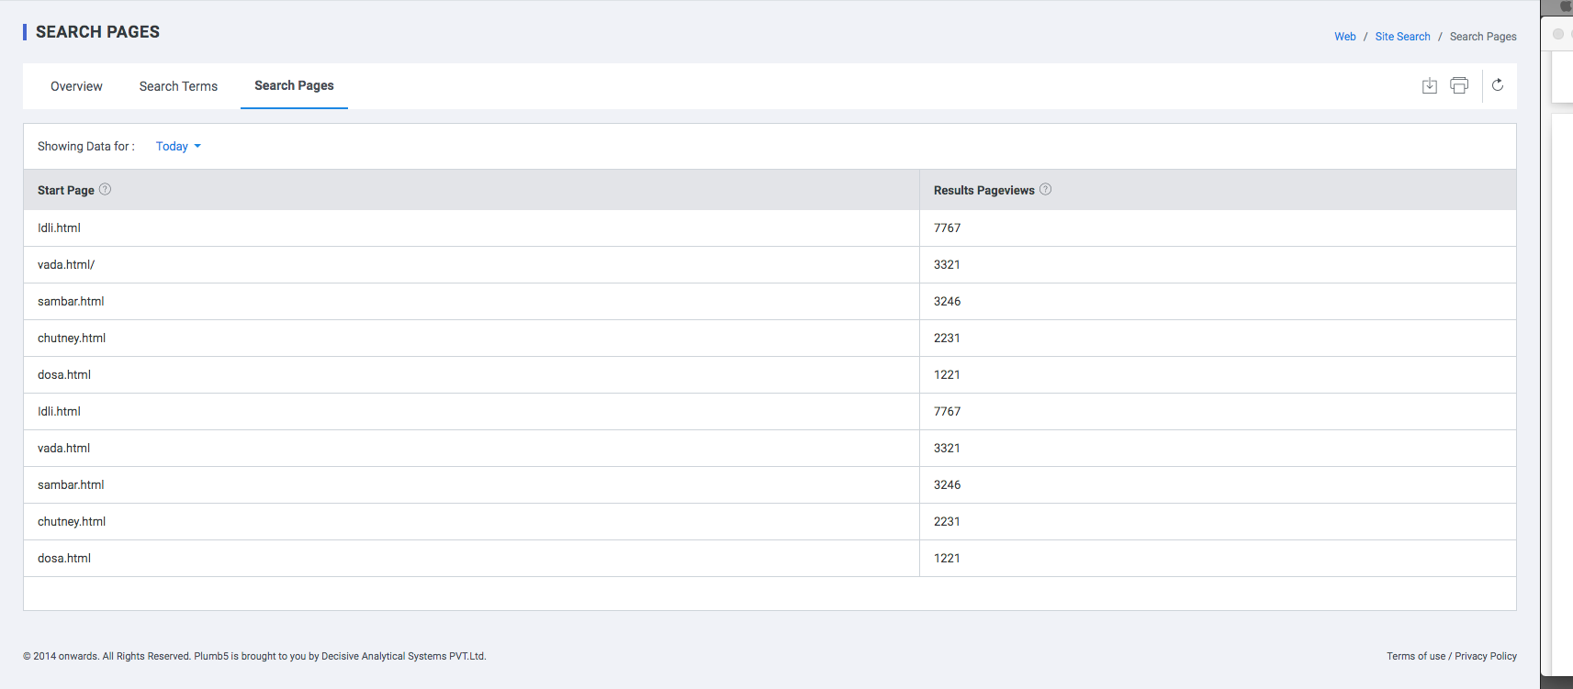Click the vada.html entry without slash
Screen dimensions: 1573x689
(x=63, y=448)
